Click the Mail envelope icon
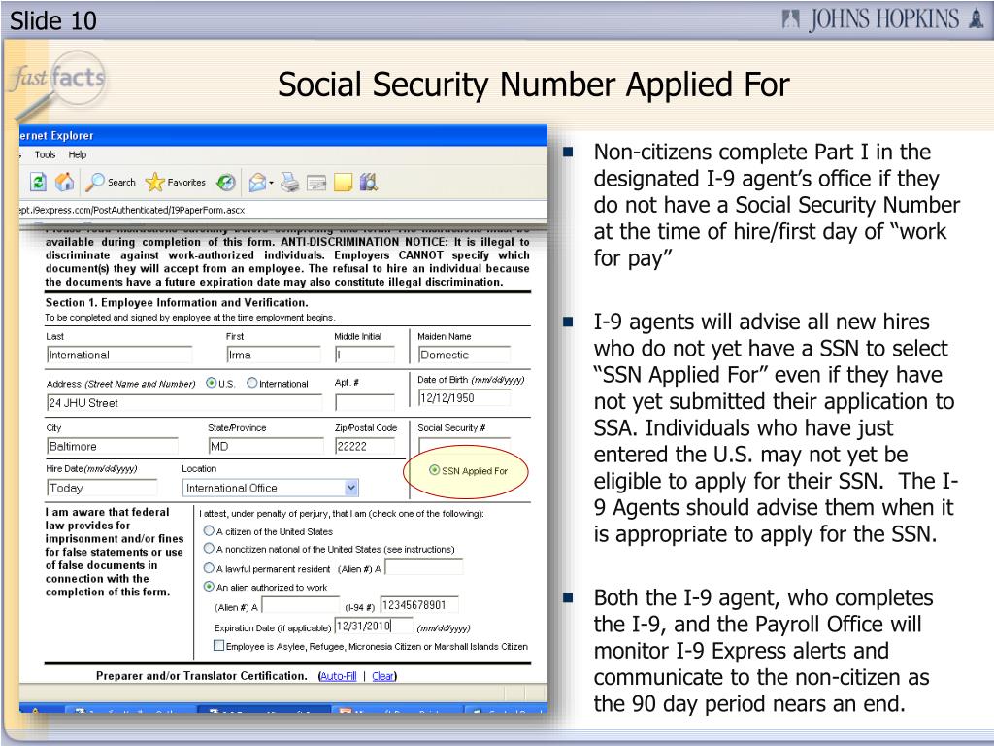This screenshot has width=994, height=746. click(256, 184)
